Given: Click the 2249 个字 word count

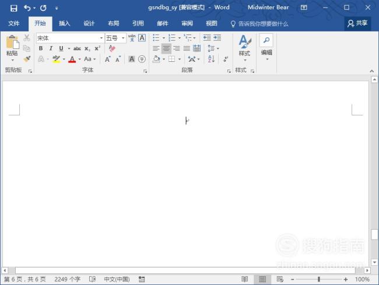Looking at the screenshot, I should point(67,279).
